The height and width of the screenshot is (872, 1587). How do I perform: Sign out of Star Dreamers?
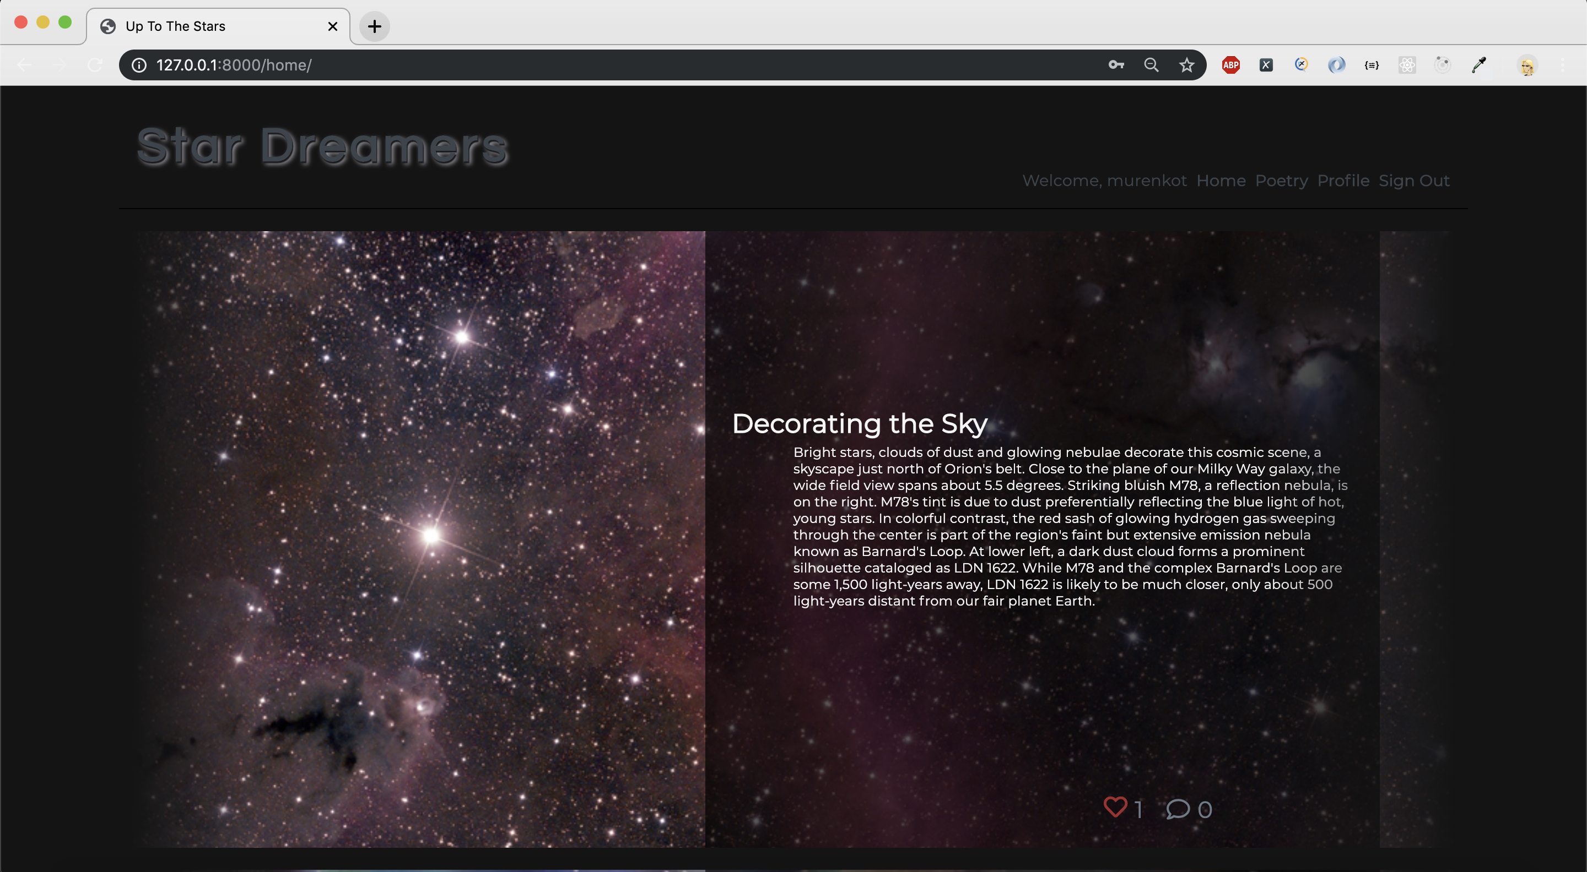pyautogui.click(x=1414, y=181)
